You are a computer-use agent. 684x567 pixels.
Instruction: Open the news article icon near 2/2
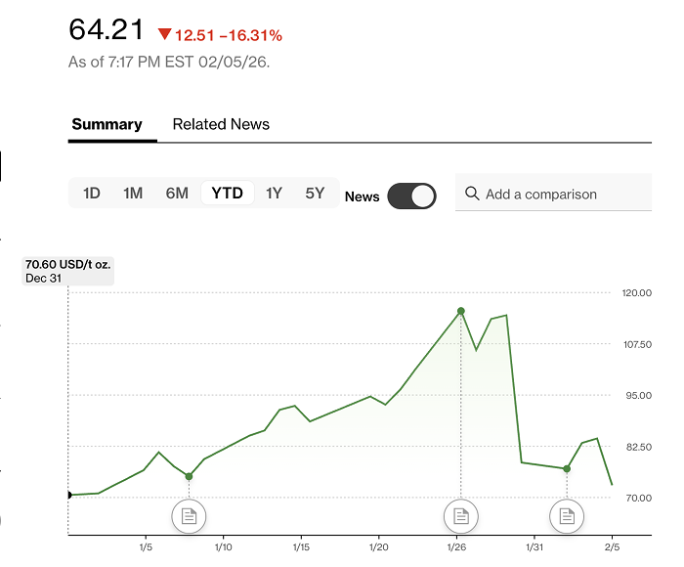point(566,515)
